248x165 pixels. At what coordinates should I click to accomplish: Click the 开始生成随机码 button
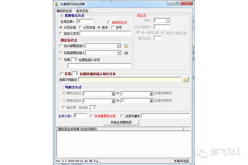point(121,123)
